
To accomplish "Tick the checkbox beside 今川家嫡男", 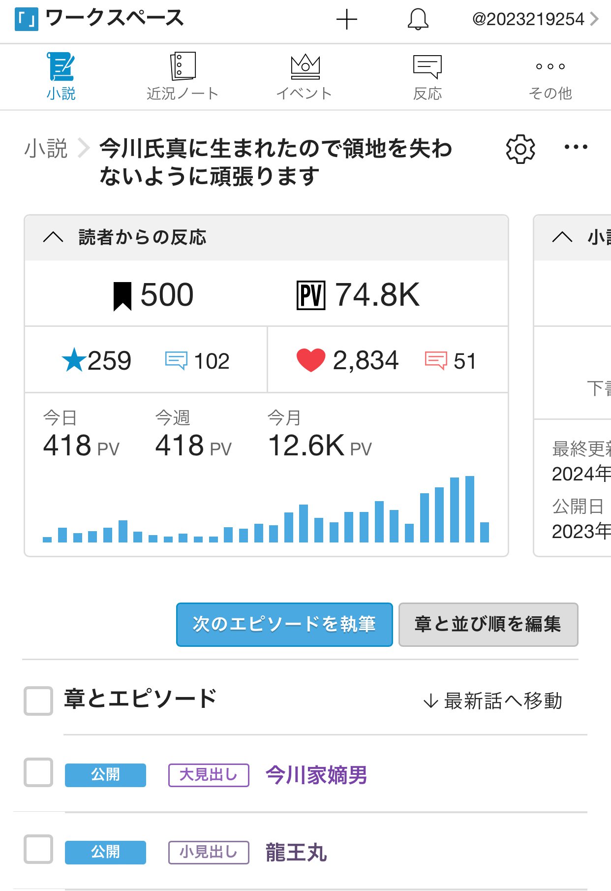I will (38, 772).
